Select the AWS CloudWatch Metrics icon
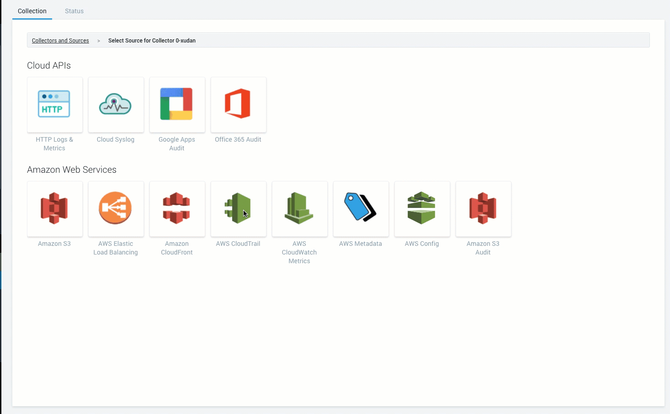Viewport: 670px width, 414px height. [x=299, y=209]
